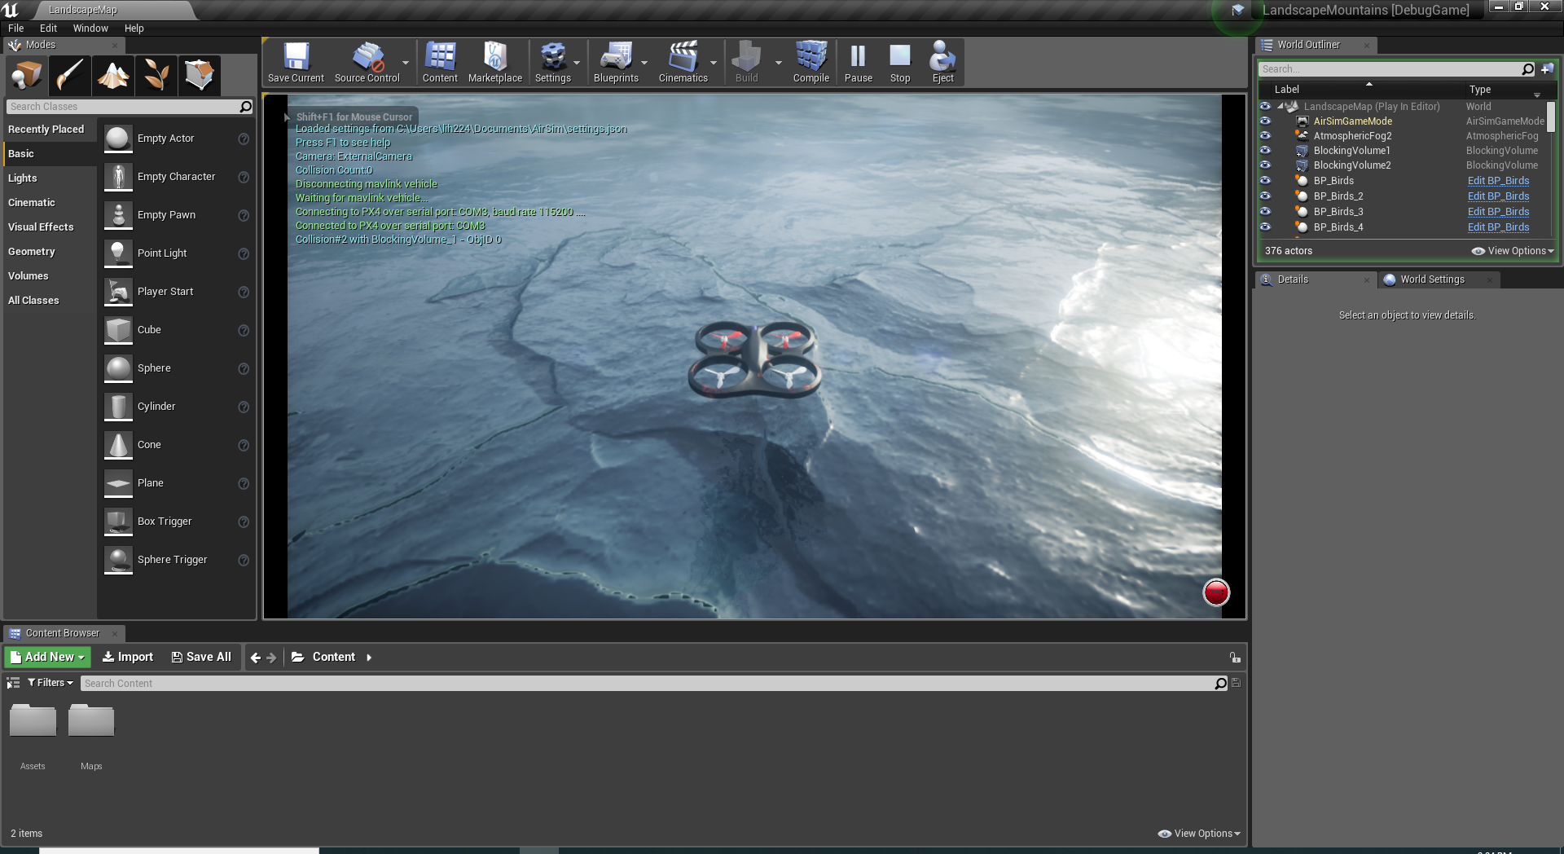Toggle visibility of AtmosphericFog2 actor
Viewport: 1564px width, 854px height.
pyautogui.click(x=1265, y=135)
